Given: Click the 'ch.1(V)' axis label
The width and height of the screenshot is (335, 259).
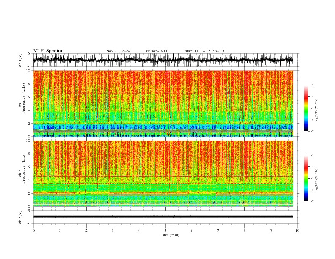Looking at the screenshot, I should click(x=20, y=60).
